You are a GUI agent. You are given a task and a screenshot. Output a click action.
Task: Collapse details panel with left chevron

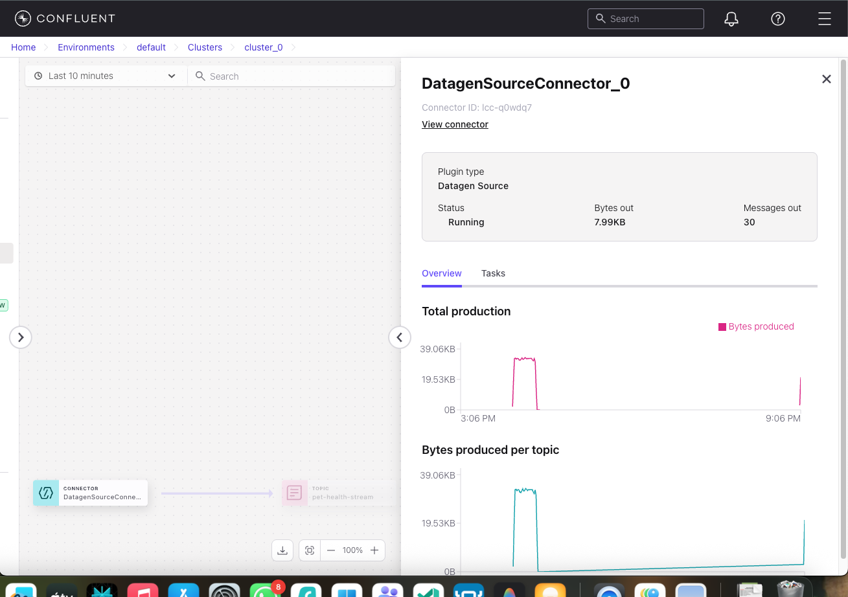[400, 337]
